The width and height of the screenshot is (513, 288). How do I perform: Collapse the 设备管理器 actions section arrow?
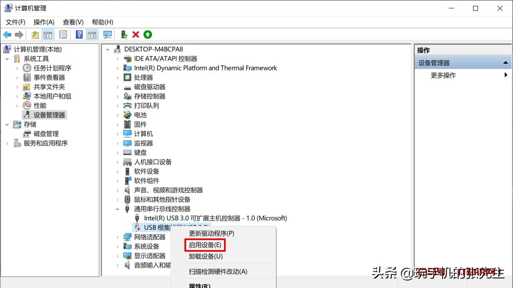[x=506, y=63]
